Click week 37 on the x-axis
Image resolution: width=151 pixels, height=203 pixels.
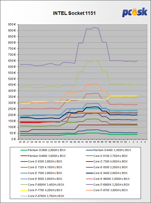(x=67, y=142)
